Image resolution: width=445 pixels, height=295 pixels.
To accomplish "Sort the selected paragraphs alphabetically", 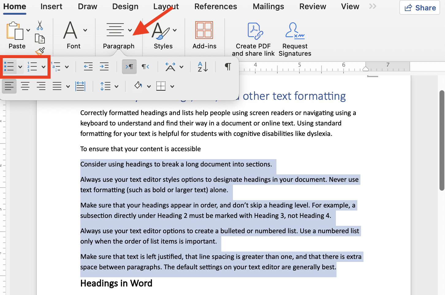I will (x=202, y=66).
